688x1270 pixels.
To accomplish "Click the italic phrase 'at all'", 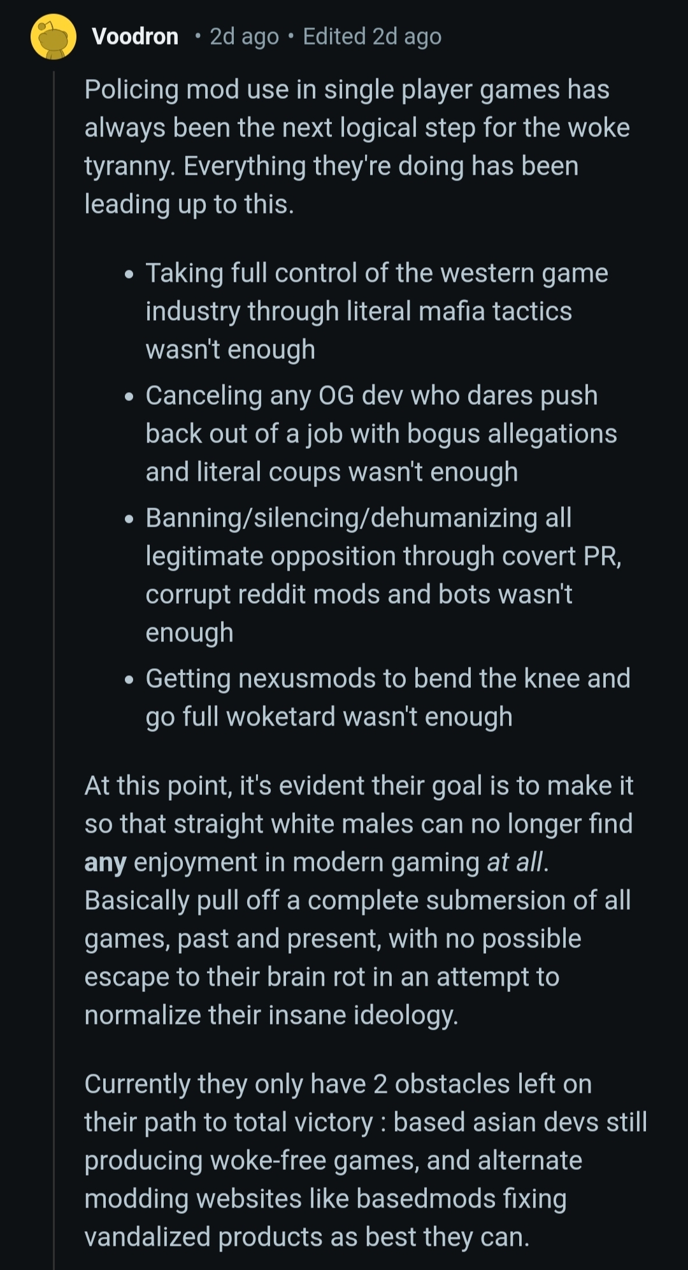I will [x=515, y=862].
